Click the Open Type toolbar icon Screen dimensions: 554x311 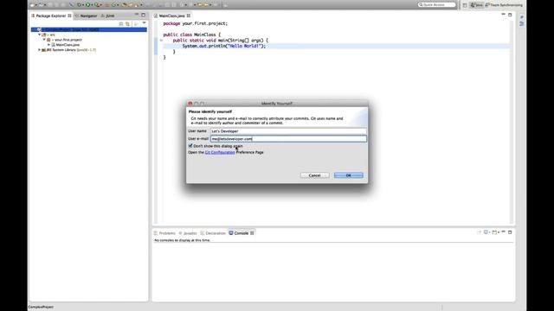pyautogui.click(x=124, y=5)
